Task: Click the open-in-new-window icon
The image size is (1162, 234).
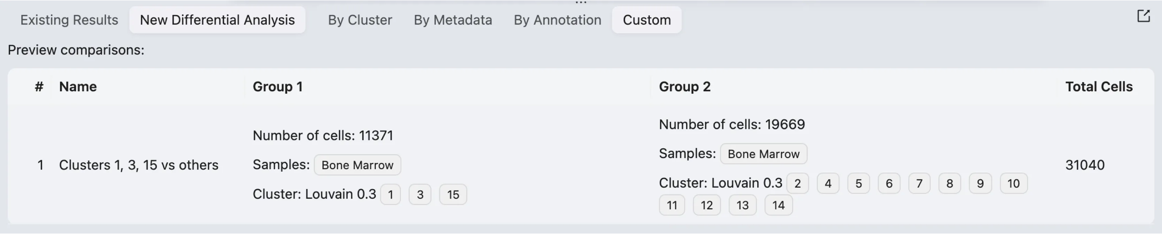Action: pyautogui.click(x=1143, y=16)
